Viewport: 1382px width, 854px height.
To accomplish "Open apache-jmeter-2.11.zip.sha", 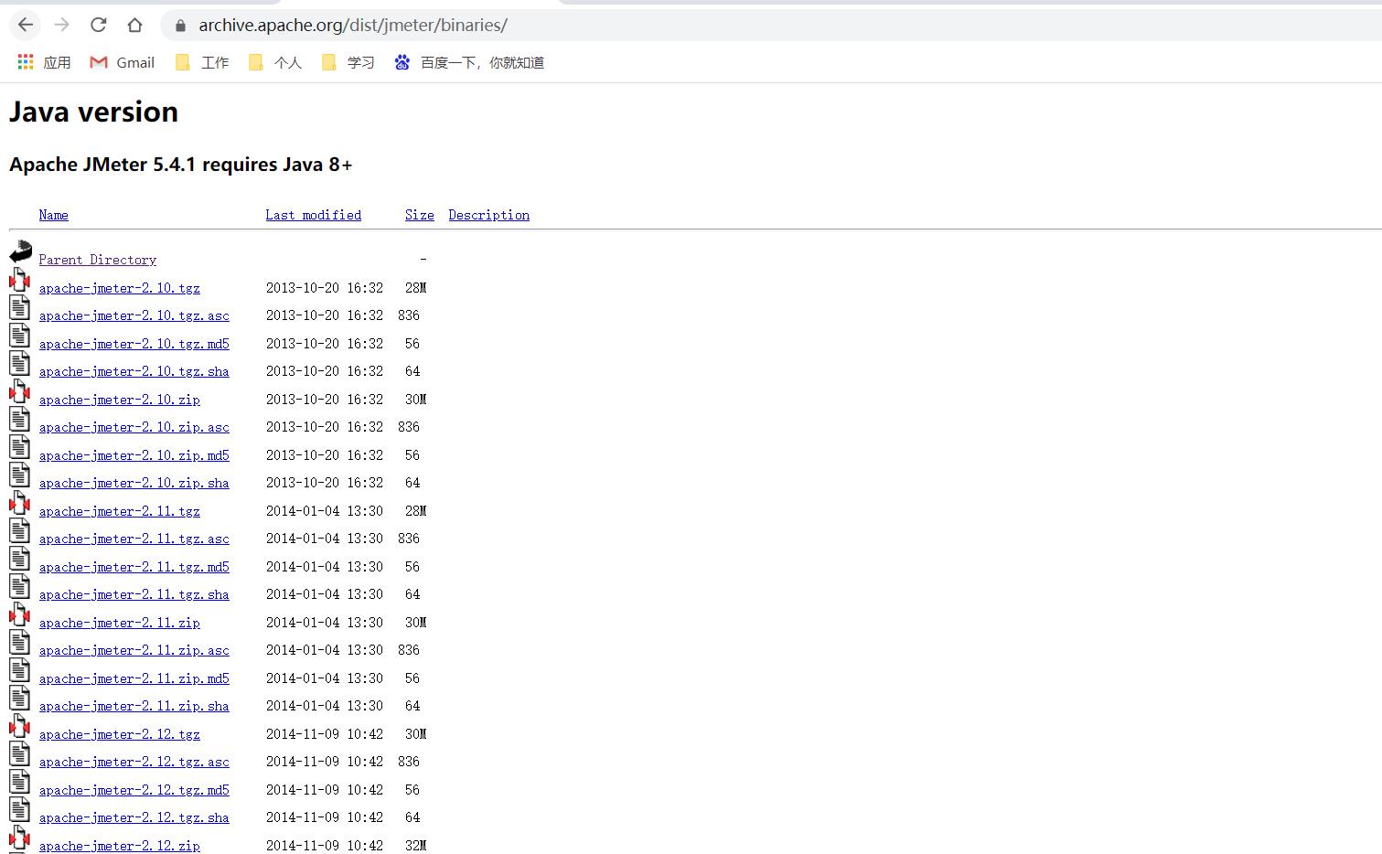I will pos(134,706).
